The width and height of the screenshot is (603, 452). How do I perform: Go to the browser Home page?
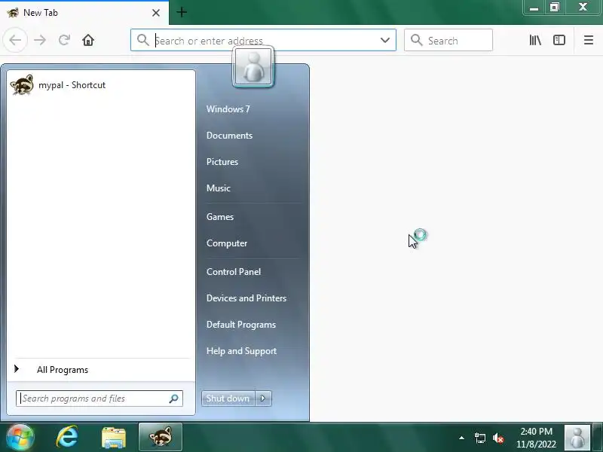88,40
